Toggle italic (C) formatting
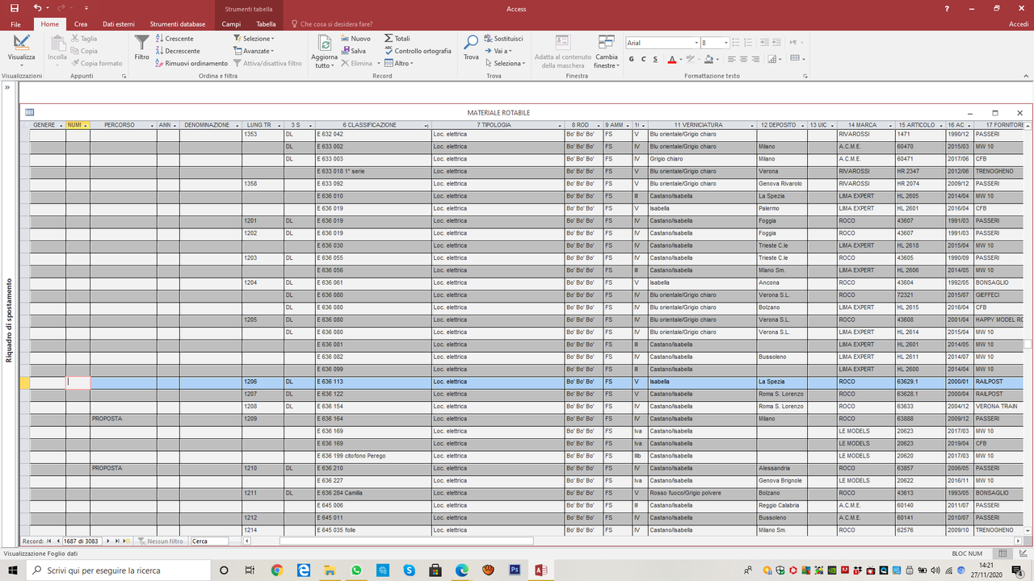Viewport: 1034px width, 581px height. point(643,59)
